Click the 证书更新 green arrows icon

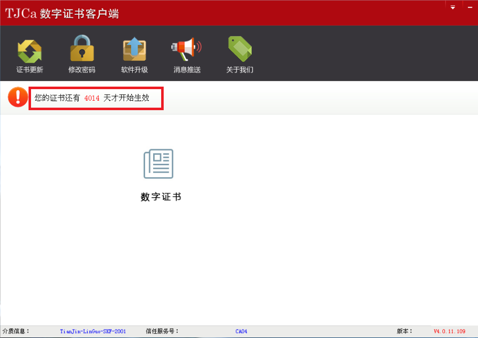pyautogui.click(x=30, y=51)
